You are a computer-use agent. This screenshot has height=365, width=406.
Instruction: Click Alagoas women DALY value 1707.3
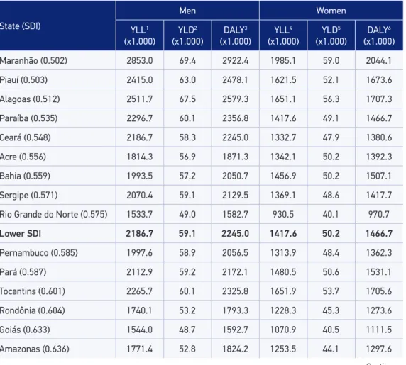click(379, 99)
